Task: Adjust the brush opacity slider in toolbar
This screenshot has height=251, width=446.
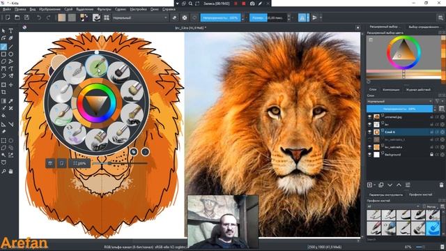Action: pos(220,17)
